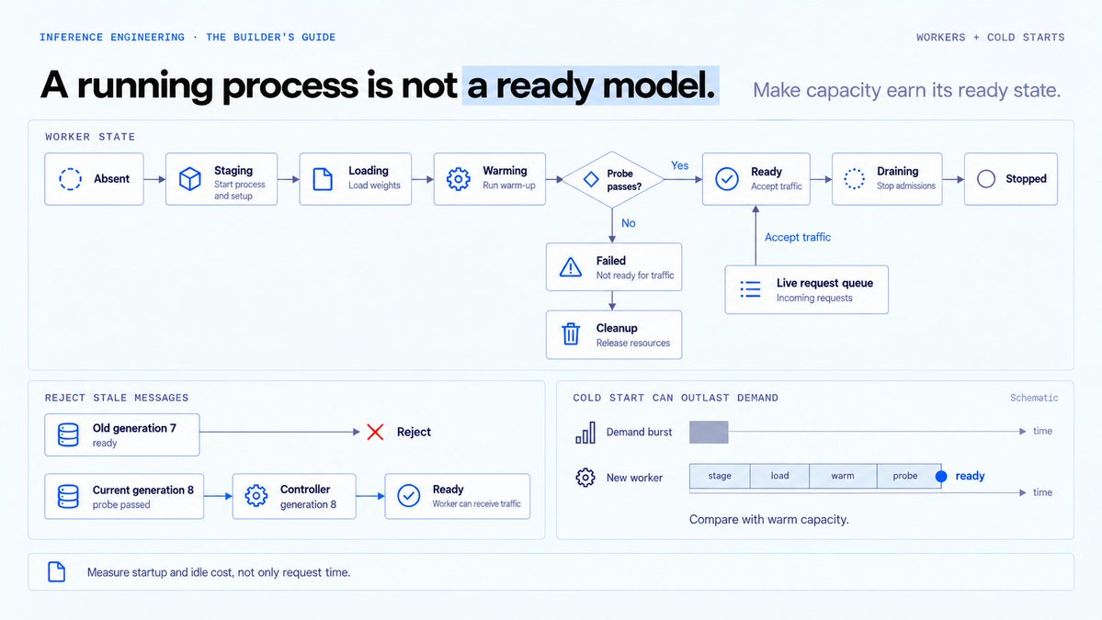
Task: Select the gear icon next to Warming
Action: pos(459,179)
